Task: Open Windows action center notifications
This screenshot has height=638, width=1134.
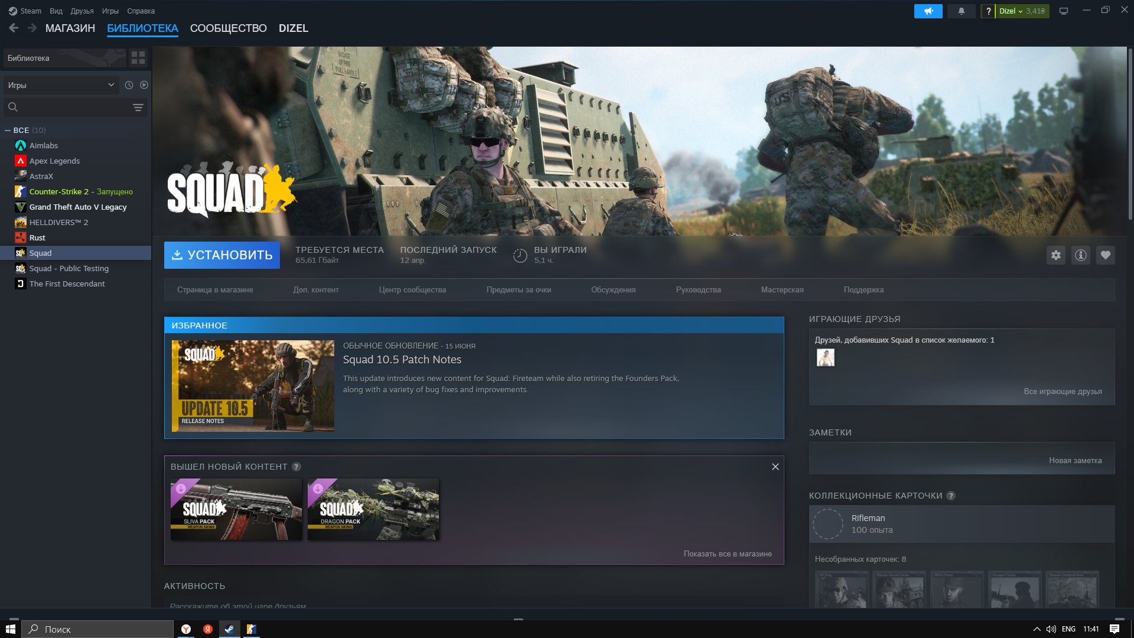Action: pos(1115,629)
